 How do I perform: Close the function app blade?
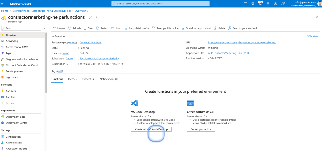tap(317, 17)
